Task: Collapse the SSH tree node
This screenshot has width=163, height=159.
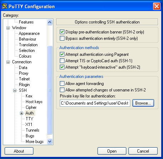Action: point(15,90)
